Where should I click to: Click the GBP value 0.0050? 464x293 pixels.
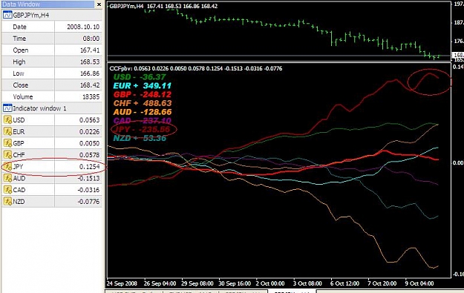click(89, 143)
